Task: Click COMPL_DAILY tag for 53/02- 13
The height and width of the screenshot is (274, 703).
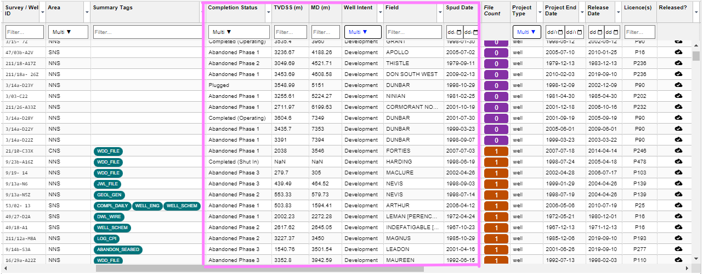Action: coord(112,206)
